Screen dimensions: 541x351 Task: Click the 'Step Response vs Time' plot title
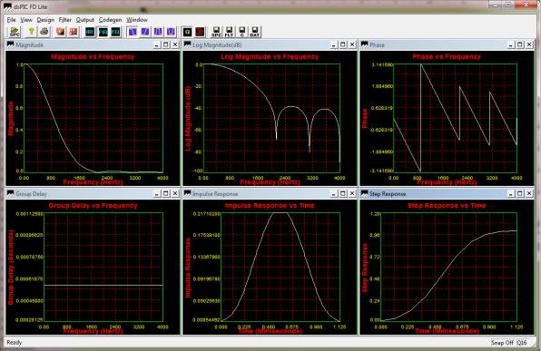point(447,206)
